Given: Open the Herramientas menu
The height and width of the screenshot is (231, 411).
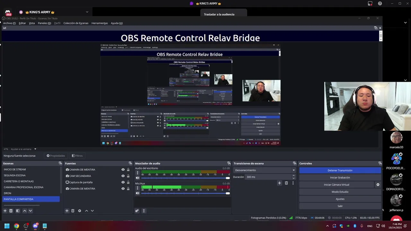Looking at the screenshot, I should tap(100, 23).
